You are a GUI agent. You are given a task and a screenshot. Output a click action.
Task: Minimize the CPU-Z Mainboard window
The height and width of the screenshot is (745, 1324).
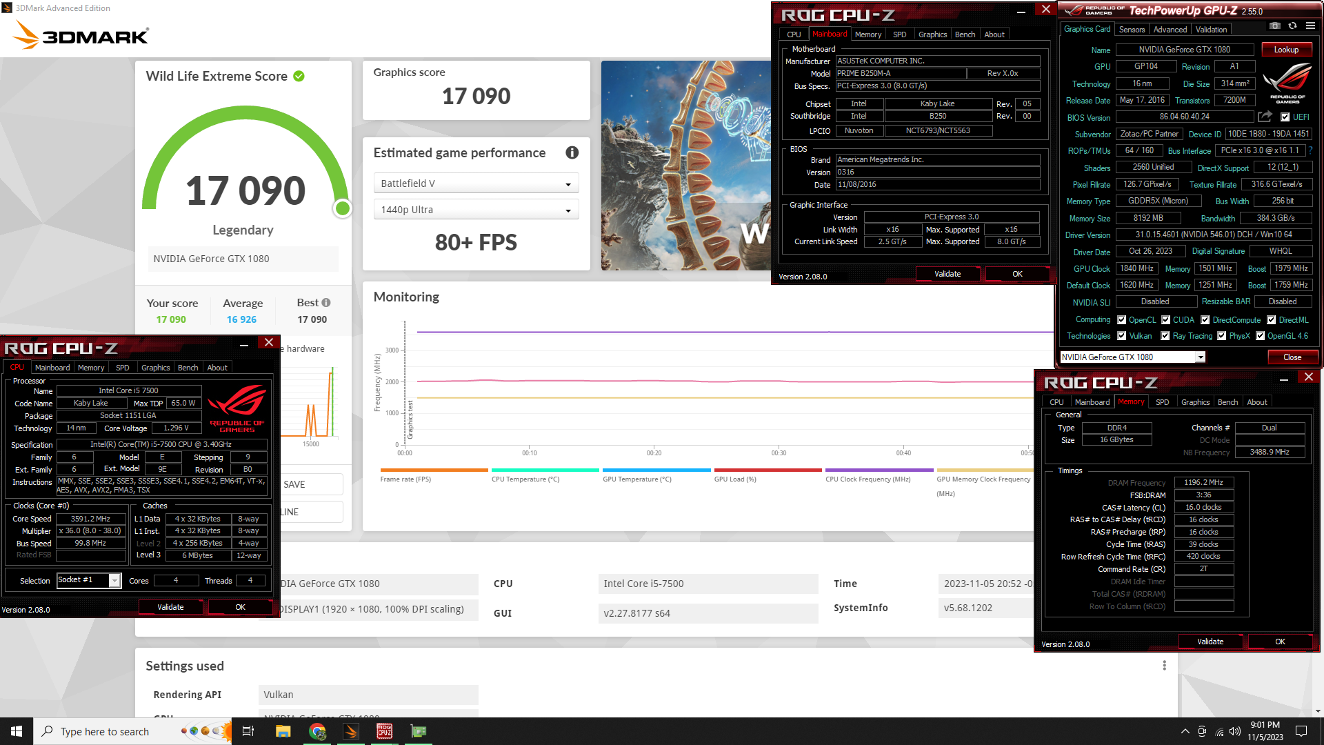(1021, 10)
